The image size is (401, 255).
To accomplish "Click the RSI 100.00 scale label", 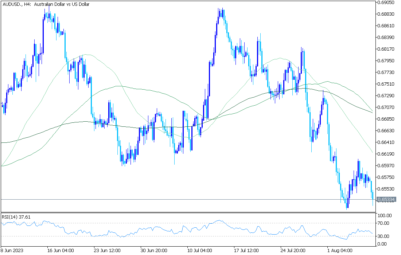I will click(385, 216).
